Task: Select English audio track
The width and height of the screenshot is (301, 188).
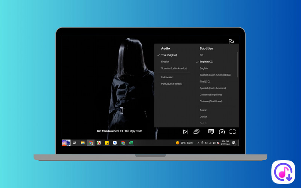Action: (x=165, y=62)
